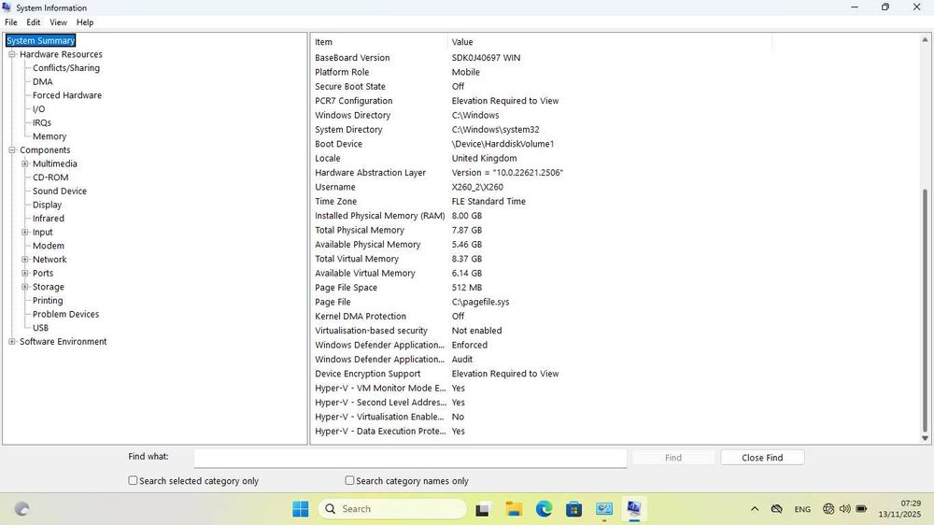The width and height of the screenshot is (934, 525).
Task: Expand the Input tree node
Action: 25,233
